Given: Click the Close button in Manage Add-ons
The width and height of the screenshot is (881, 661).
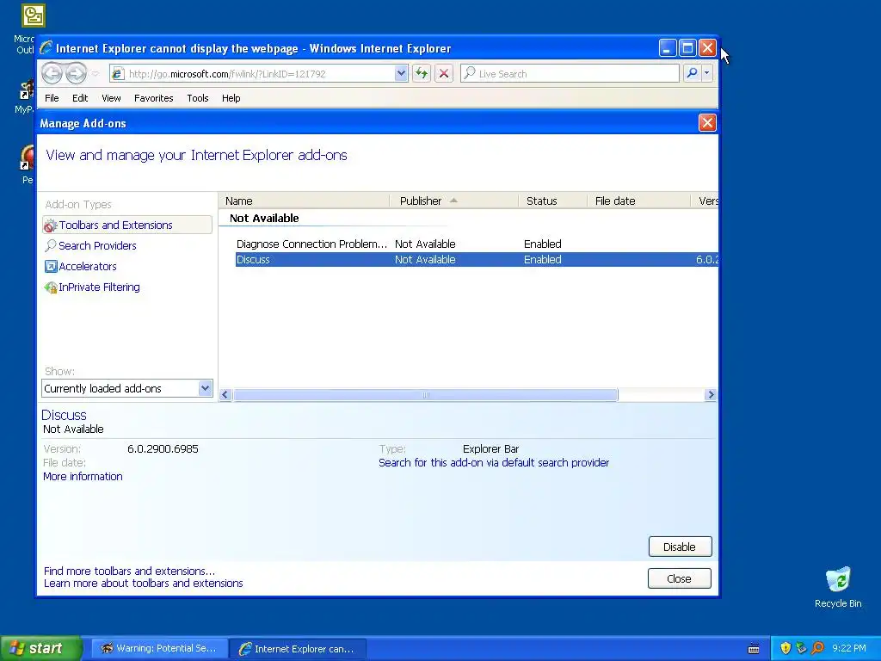Looking at the screenshot, I should (x=680, y=578).
